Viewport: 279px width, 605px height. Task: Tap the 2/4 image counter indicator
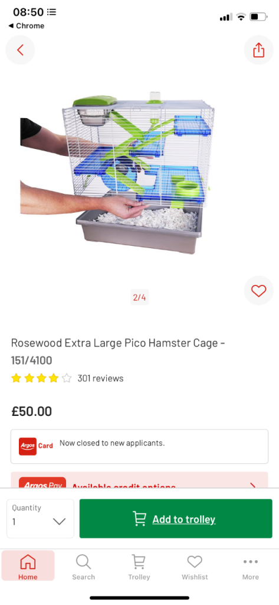click(x=139, y=298)
